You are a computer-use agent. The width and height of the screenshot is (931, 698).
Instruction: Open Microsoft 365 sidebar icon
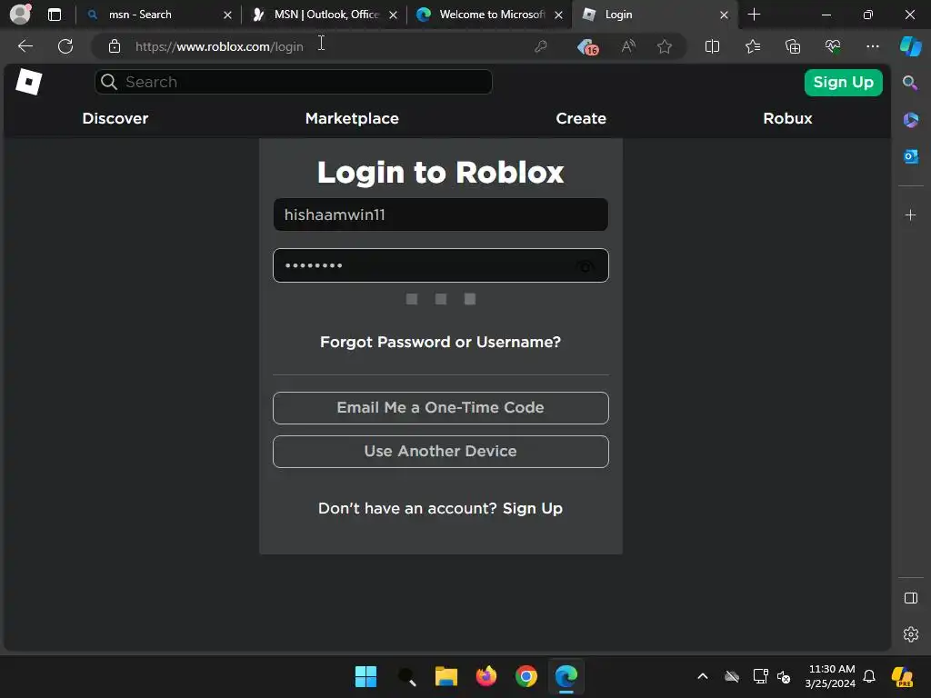point(911,120)
